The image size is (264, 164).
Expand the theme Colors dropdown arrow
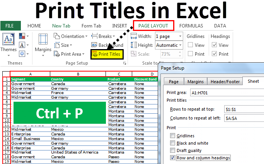pos(27,36)
